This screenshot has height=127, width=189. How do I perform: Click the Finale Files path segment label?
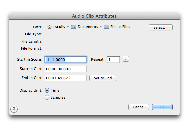(120, 27)
